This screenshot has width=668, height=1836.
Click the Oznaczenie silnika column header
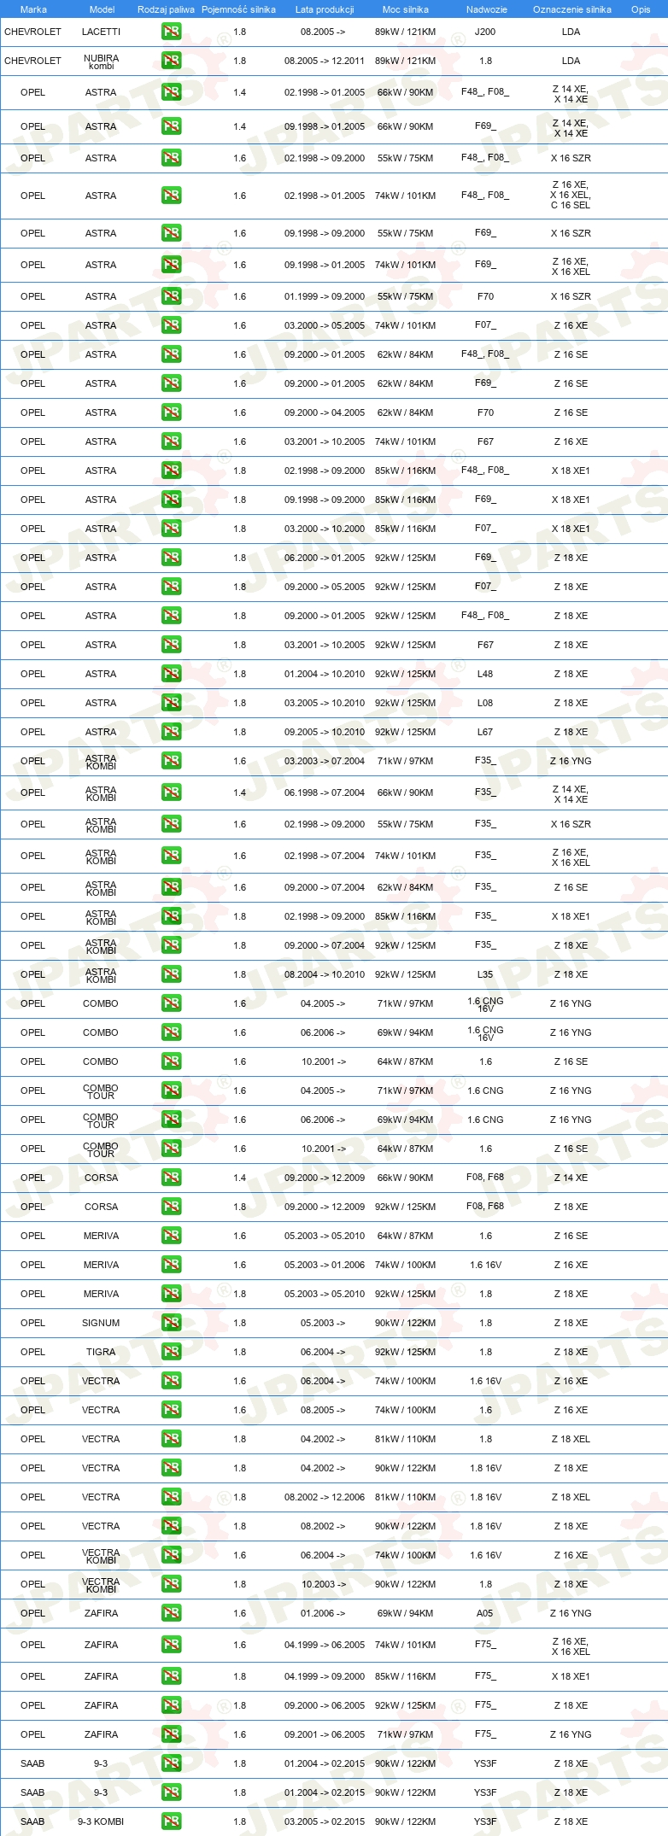572,9
